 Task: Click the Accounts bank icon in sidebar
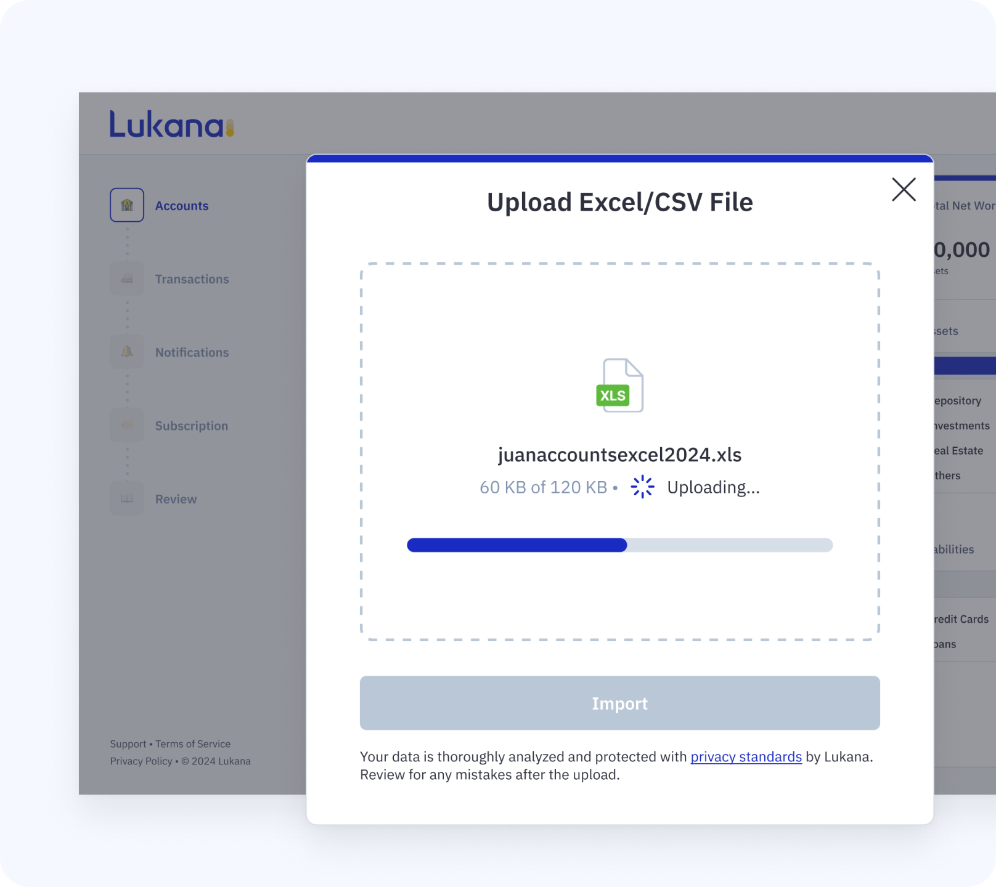[127, 205]
